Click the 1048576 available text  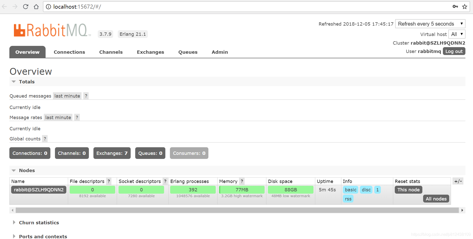pyautogui.click(x=193, y=196)
